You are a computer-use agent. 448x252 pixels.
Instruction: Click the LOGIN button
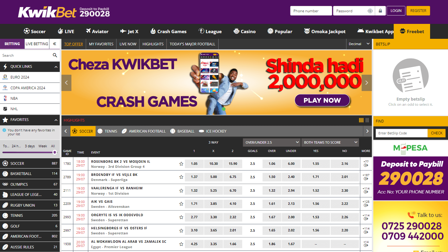pos(396,11)
